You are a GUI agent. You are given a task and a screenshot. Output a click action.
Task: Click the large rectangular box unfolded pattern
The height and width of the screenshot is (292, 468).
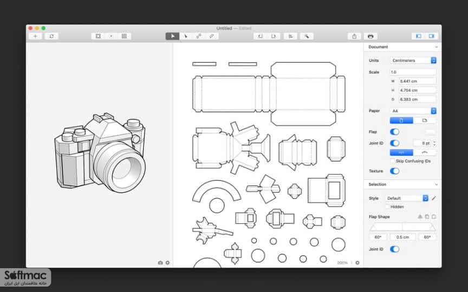(x=269, y=94)
